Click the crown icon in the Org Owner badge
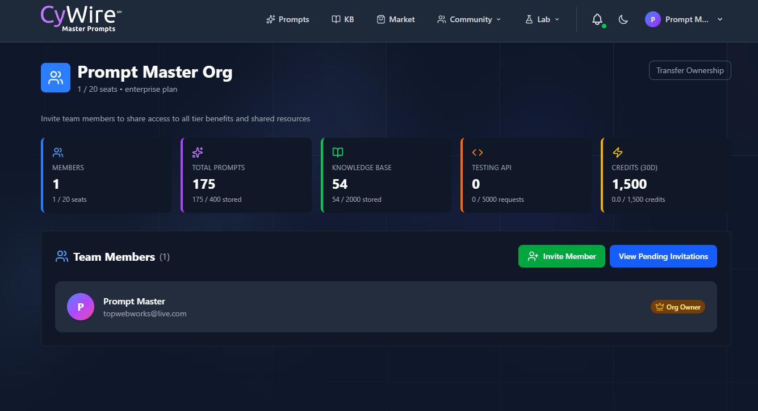Image resolution: width=758 pixels, height=411 pixels. pos(660,307)
